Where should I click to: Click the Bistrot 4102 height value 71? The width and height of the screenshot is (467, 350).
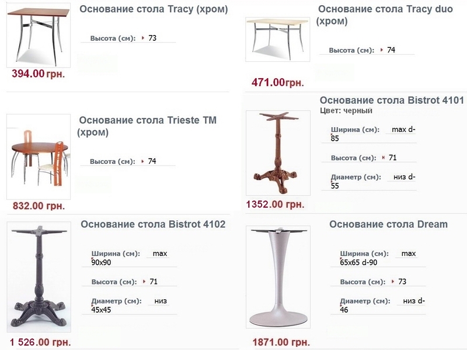pos(154,282)
